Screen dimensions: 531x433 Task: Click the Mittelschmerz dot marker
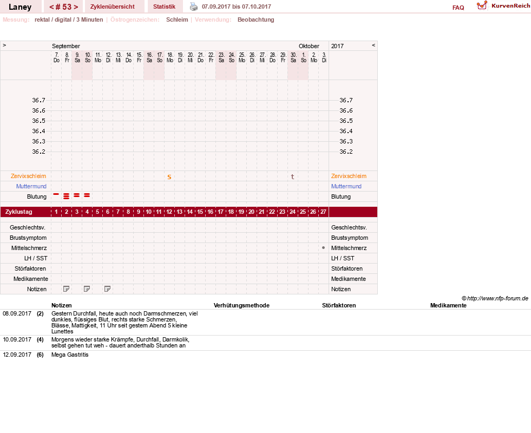tap(323, 248)
